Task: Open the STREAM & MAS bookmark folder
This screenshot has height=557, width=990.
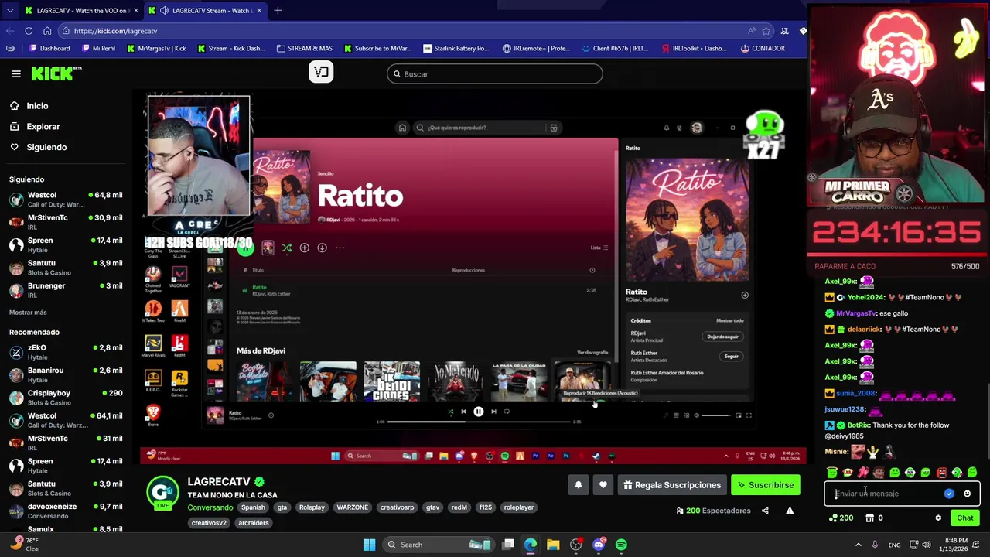Action: 304,48
